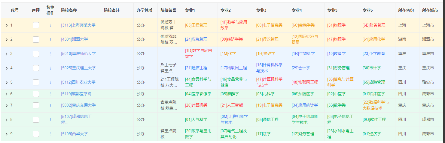Open quick actions menu for 成都信息工程 row
The image size is (445, 143).
[50, 120]
